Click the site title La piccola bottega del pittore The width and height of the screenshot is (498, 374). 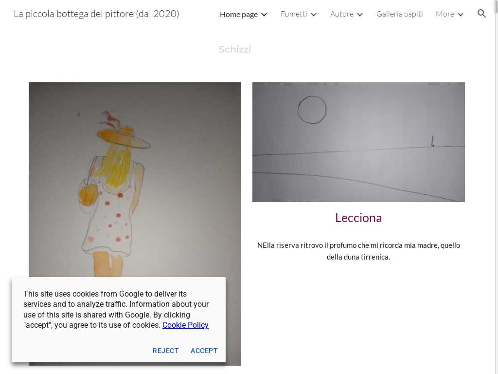point(96,14)
